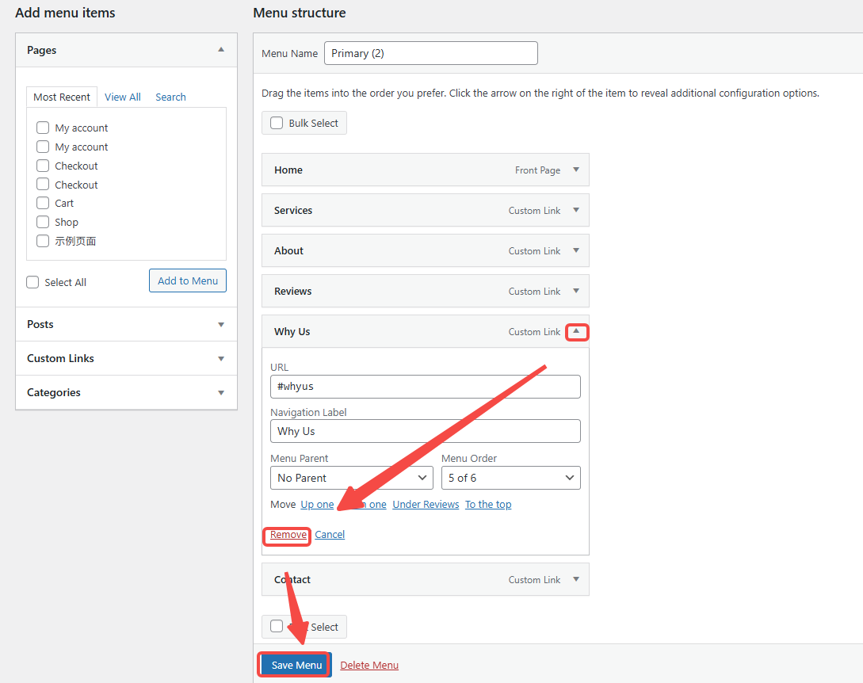Viewport: 863px width, 683px height.
Task: Check the Shop page checkbox
Action: (x=43, y=223)
